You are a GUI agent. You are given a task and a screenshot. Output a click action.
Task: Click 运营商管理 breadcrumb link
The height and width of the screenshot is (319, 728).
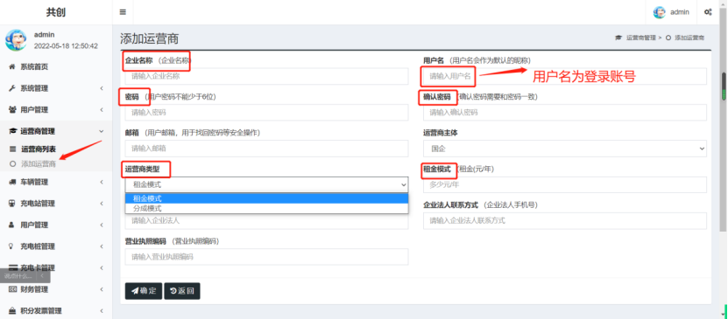[641, 38]
